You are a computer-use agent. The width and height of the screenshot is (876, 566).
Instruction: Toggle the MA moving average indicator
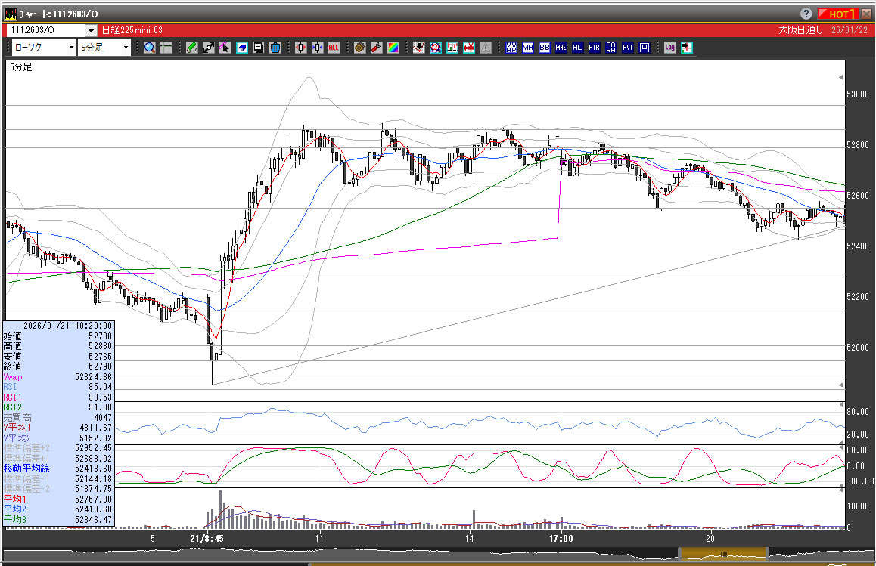click(x=527, y=48)
